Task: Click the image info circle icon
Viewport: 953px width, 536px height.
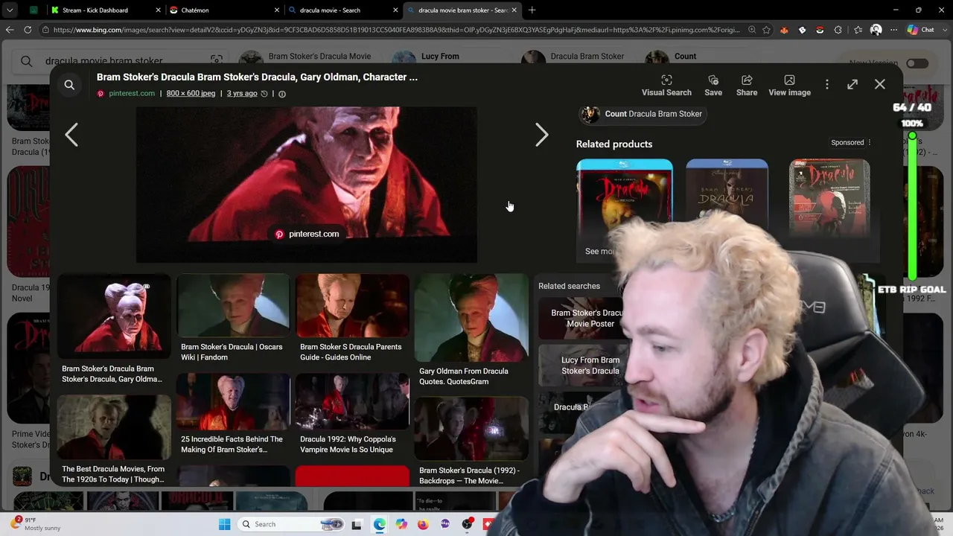Action: pos(282,94)
